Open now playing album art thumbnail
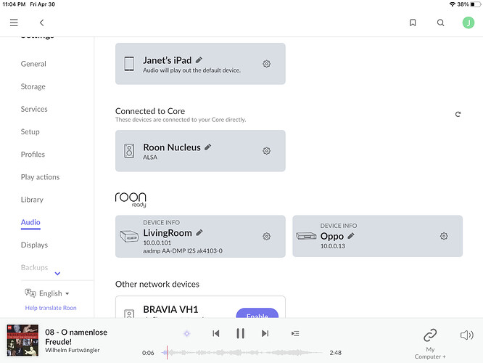483x363 pixels. [x=22, y=340]
